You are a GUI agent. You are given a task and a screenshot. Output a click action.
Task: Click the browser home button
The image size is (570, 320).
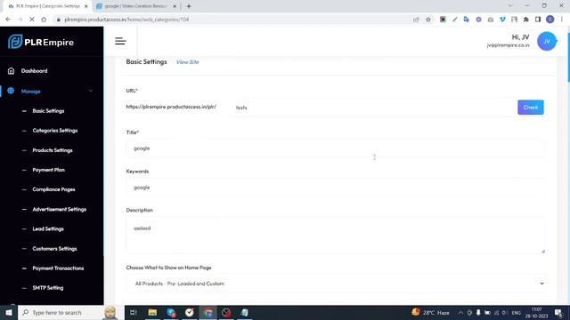pos(44,20)
